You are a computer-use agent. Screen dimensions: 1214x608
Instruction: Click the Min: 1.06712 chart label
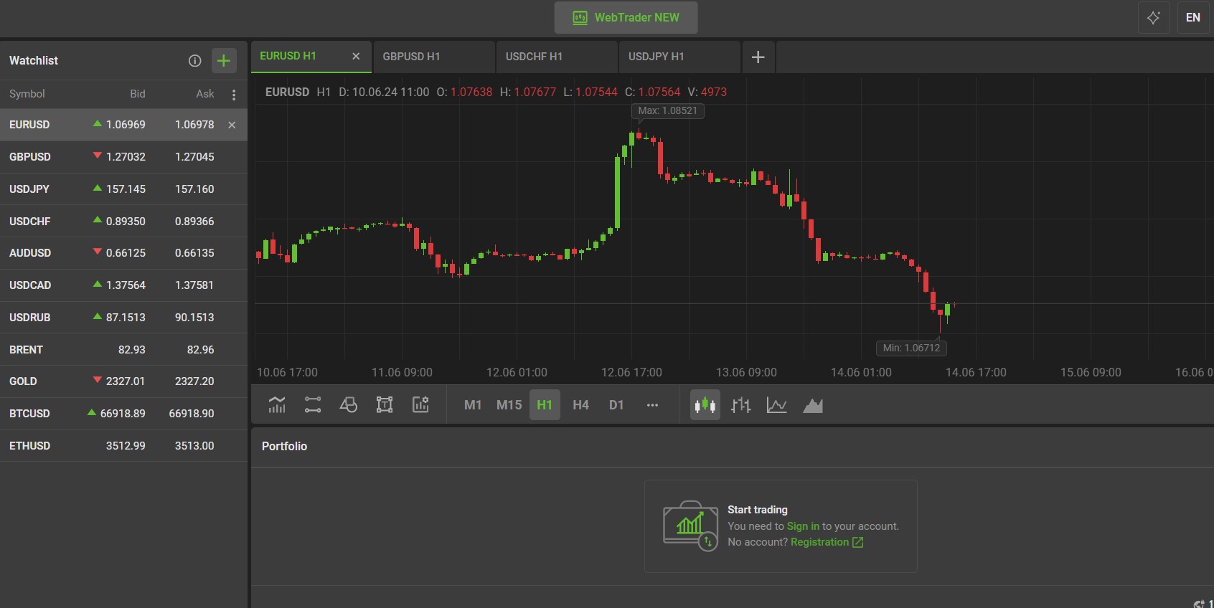click(x=911, y=348)
